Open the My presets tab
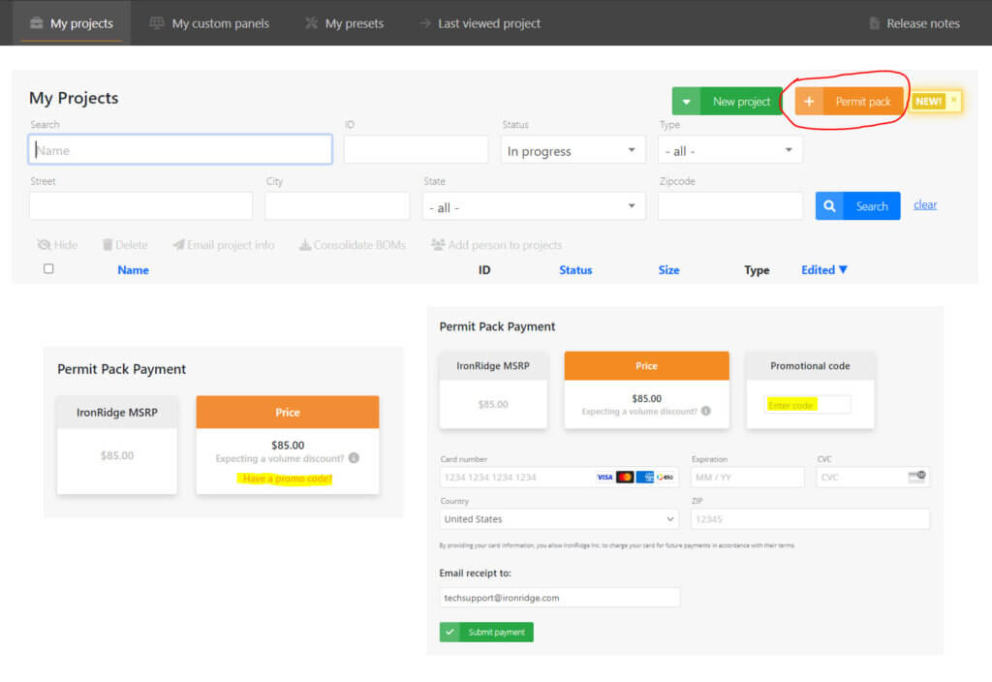The image size is (992, 682). tap(344, 23)
